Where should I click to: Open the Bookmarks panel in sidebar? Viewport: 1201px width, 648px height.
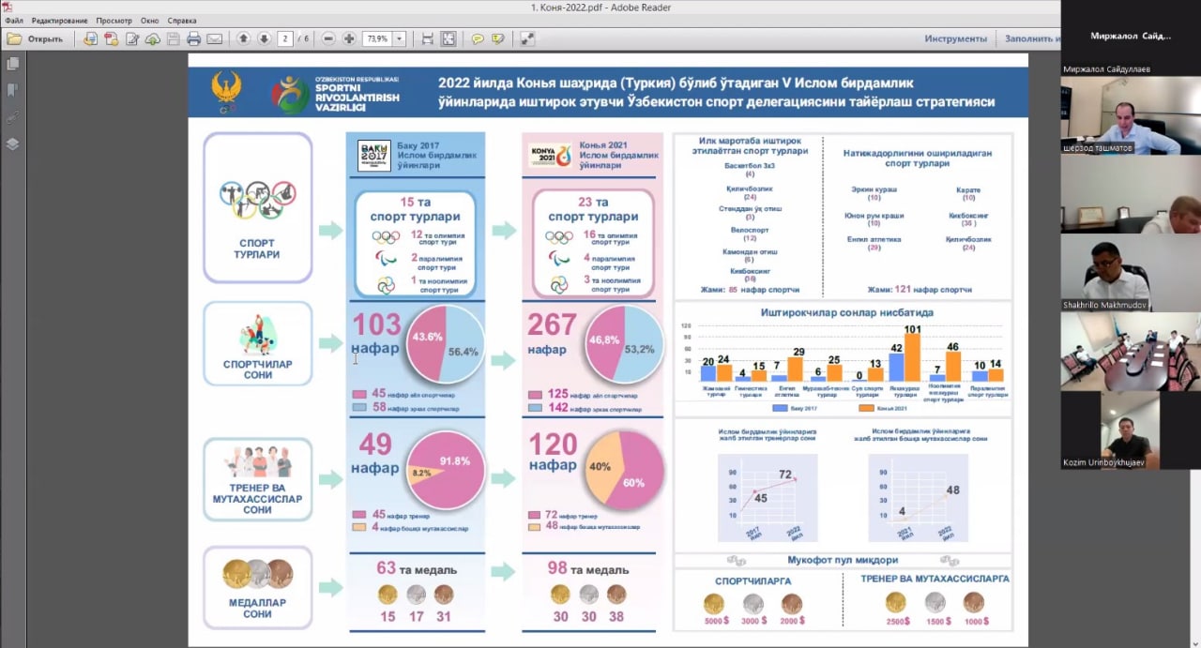click(x=13, y=90)
